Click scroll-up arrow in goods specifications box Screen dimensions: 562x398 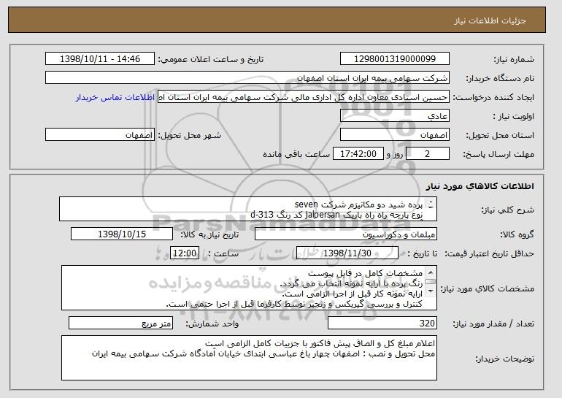coord(431,272)
